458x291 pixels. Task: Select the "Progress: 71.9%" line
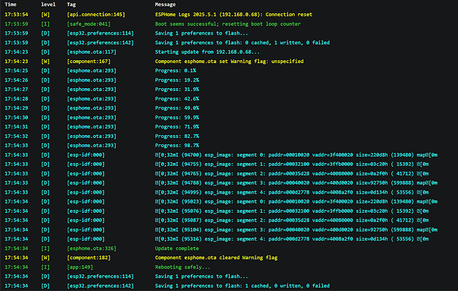click(x=177, y=127)
